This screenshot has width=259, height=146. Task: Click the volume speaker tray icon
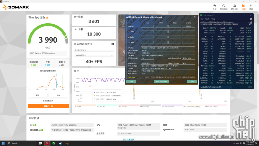tap(237, 143)
